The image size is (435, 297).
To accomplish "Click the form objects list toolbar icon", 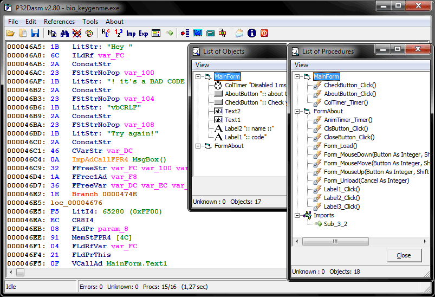I will pos(156,33).
